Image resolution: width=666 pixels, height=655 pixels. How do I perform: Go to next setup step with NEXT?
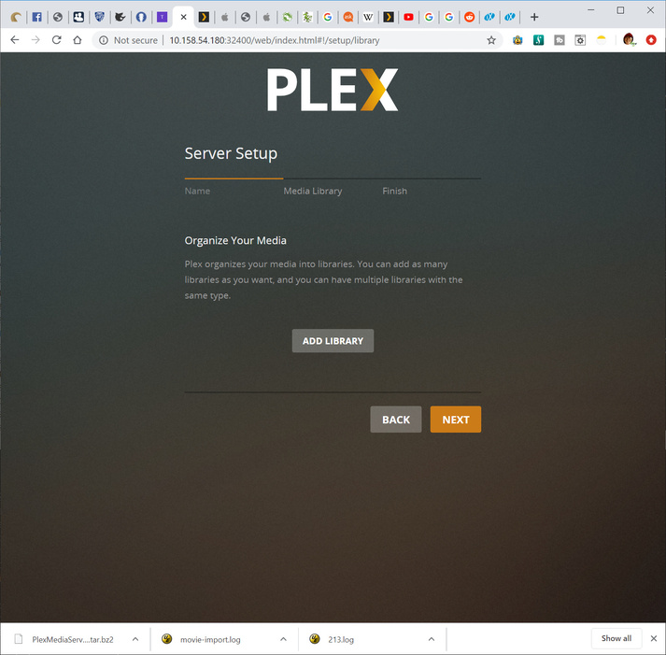(455, 420)
